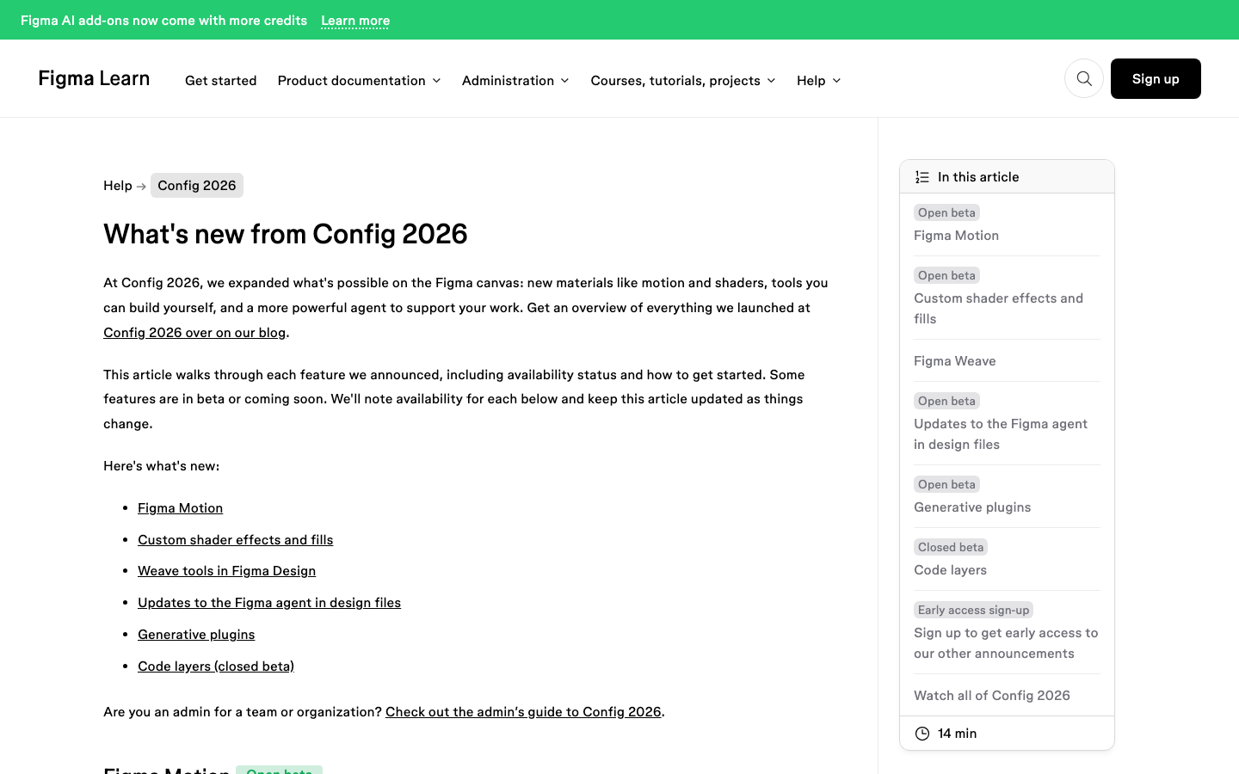Open 'Config 2026 over on our blog' link

194,332
